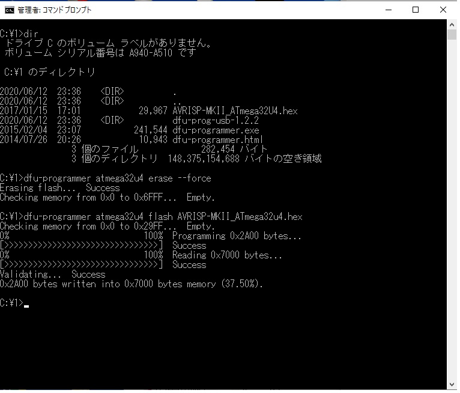
Task: Click 'Erasing flash... Success' line
Action: tap(60, 188)
